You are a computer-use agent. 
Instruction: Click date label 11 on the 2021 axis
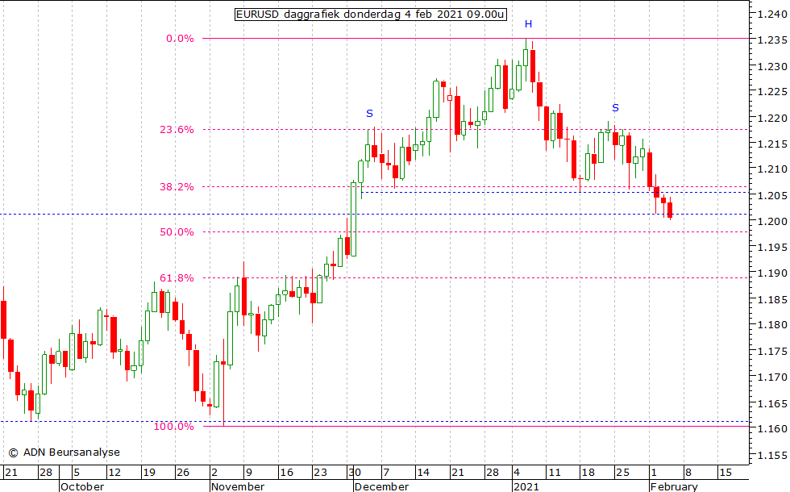pyautogui.click(x=555, y=473)
